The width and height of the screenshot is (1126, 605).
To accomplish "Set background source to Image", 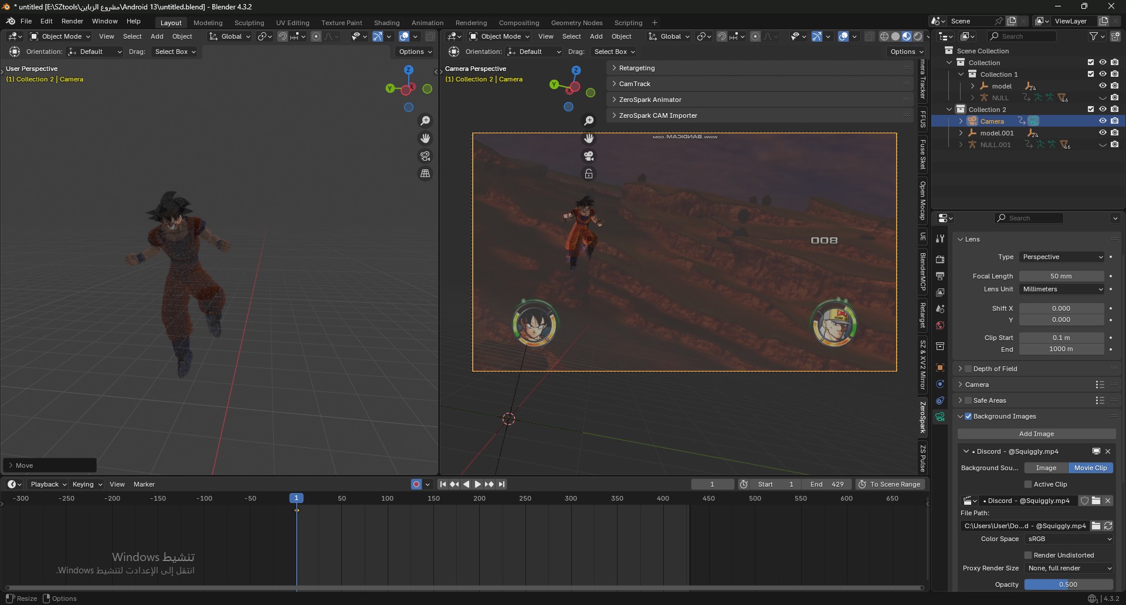I will click(1046, 468).
